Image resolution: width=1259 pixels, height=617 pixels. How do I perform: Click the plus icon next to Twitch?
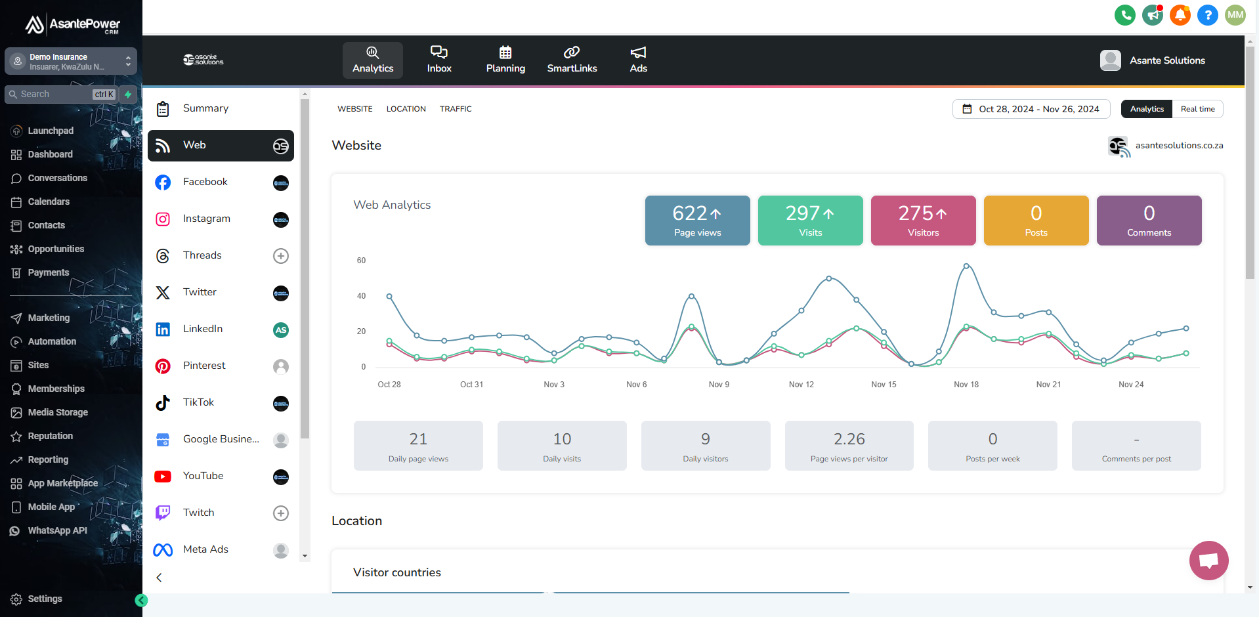[x=281, y=513]
